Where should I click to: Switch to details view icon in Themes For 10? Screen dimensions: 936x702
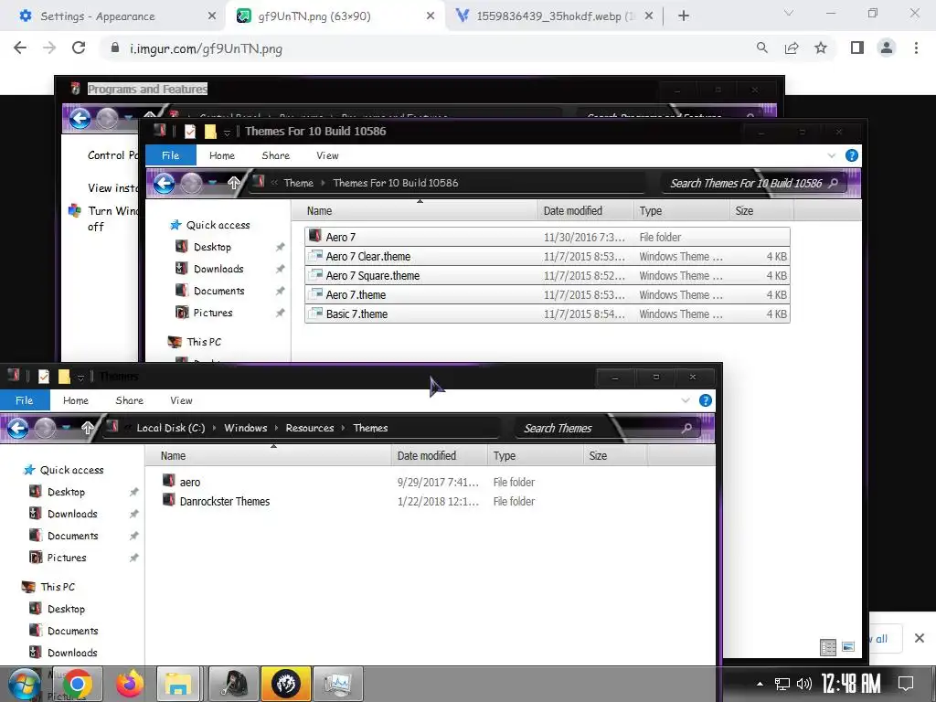(x=828, y=647)
